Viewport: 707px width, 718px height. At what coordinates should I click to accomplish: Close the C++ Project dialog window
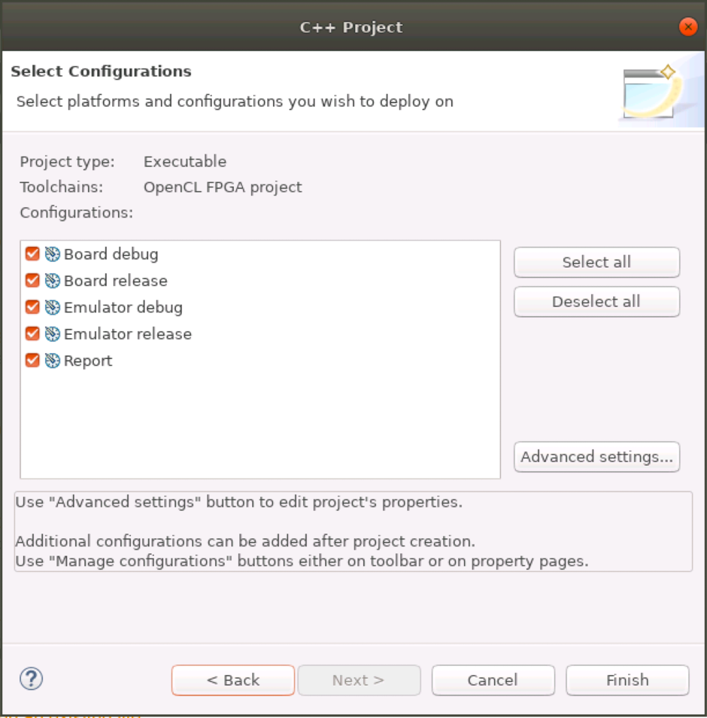pos(687,27)
